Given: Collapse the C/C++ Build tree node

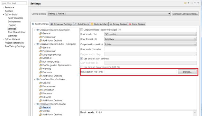Looking at the screenshot, I should coord(3,15).
